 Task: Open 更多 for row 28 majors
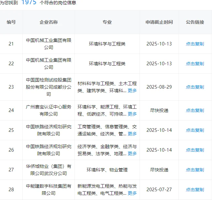tap(132, 193)
